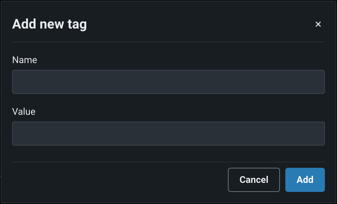Click the Name field label
This screenshot has height=204, width=337.
25,60
